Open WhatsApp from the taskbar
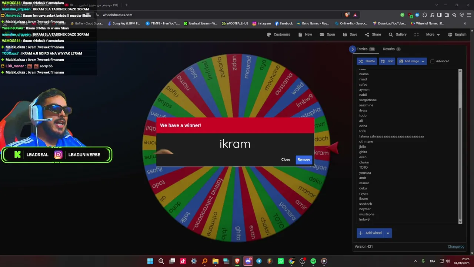Screen dimensions: 474x267 pos(280,261)
